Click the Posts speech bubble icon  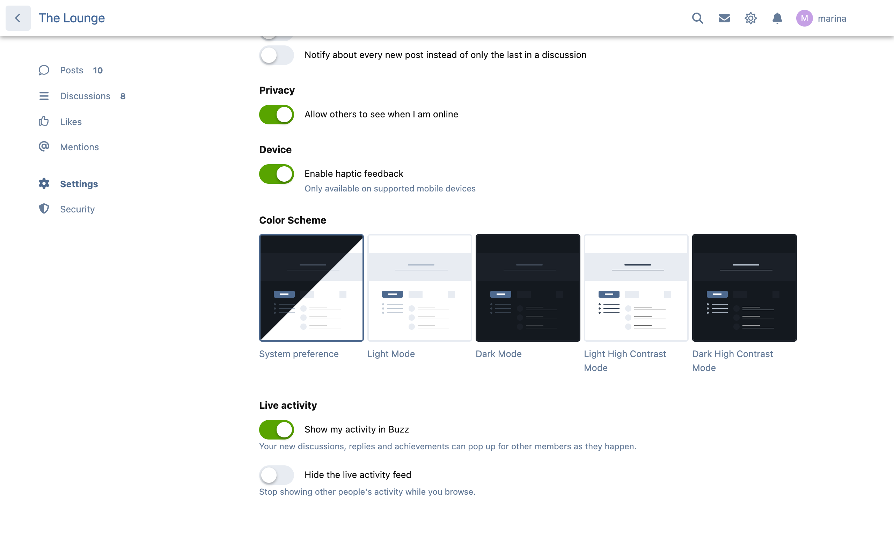pyautogui.click(x=44, y=70)
